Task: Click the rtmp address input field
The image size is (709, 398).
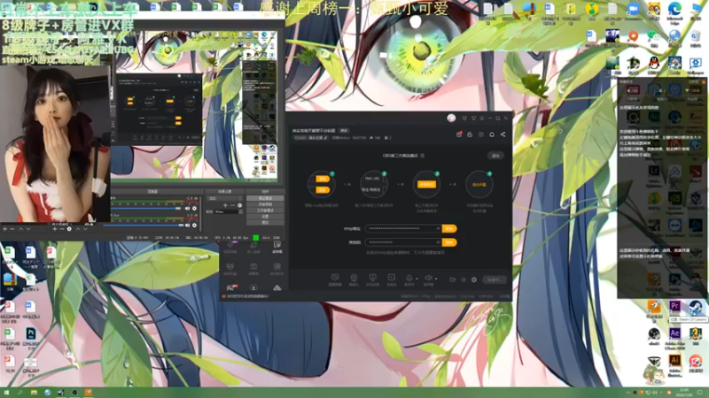Action: pos(403,229)
